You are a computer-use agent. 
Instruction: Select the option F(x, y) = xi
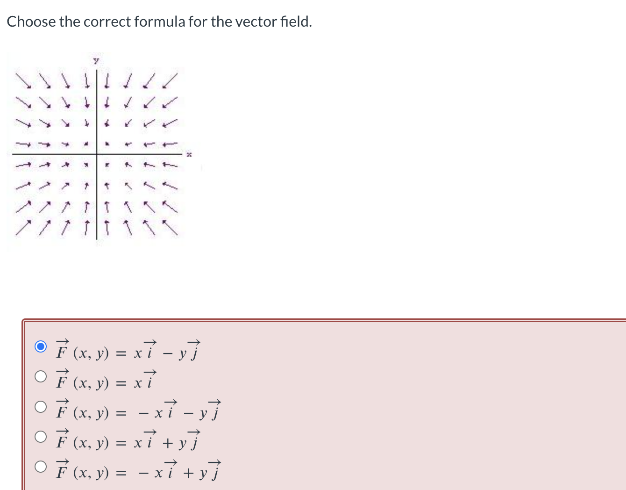tap(41, 377)
